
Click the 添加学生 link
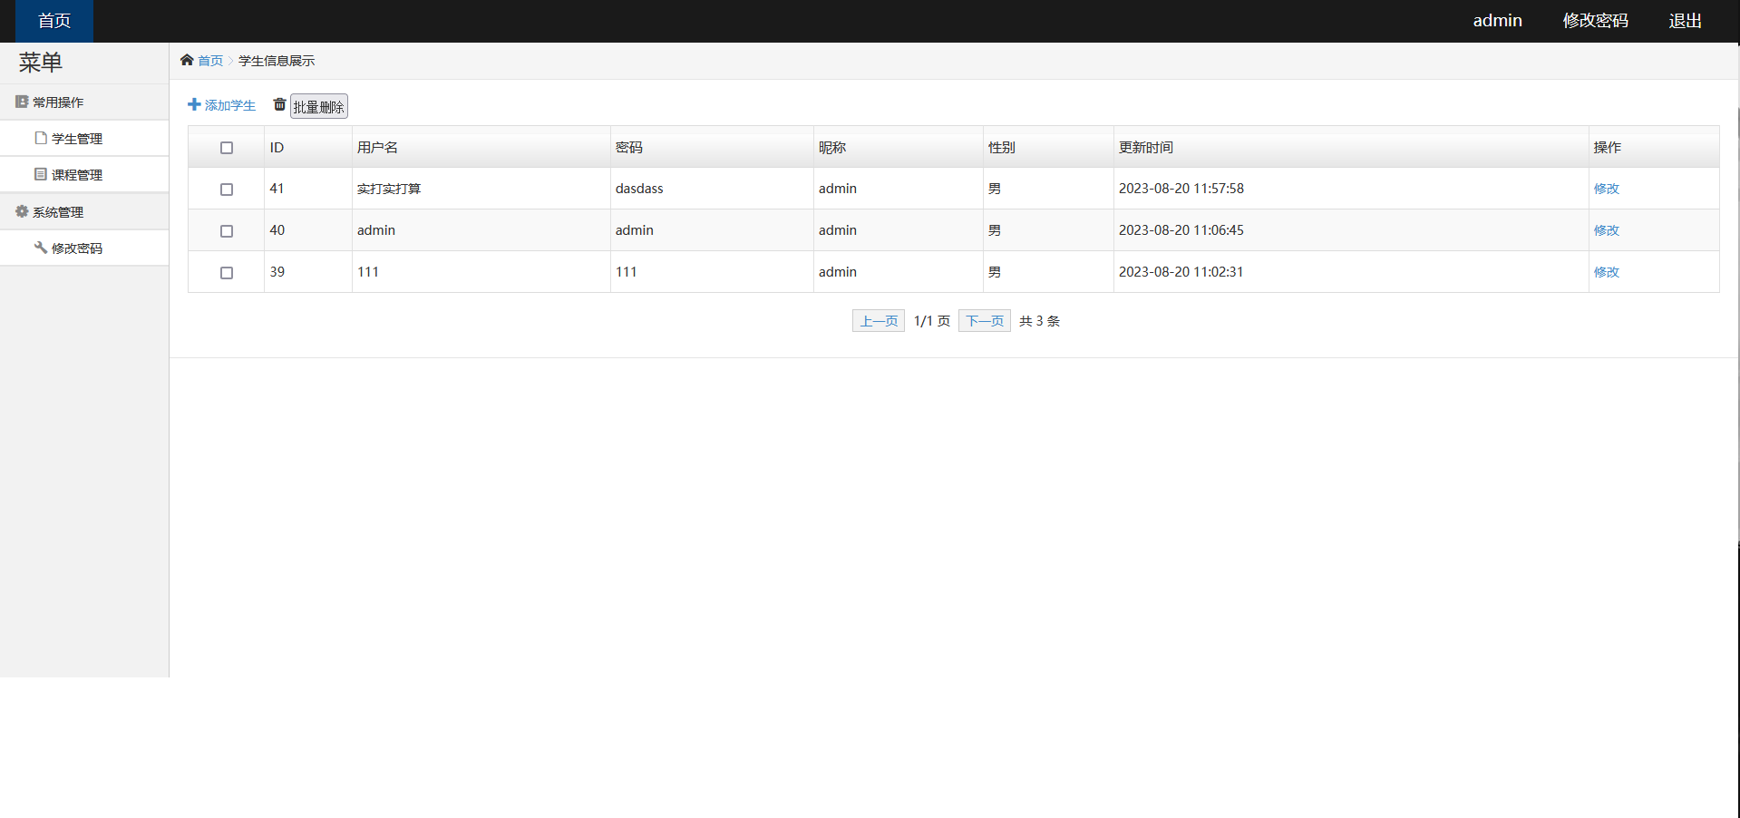pos(230,105)
